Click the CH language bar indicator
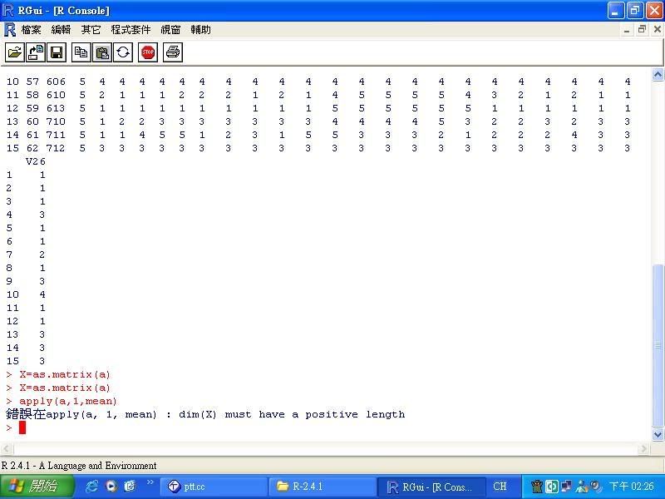 500,487
